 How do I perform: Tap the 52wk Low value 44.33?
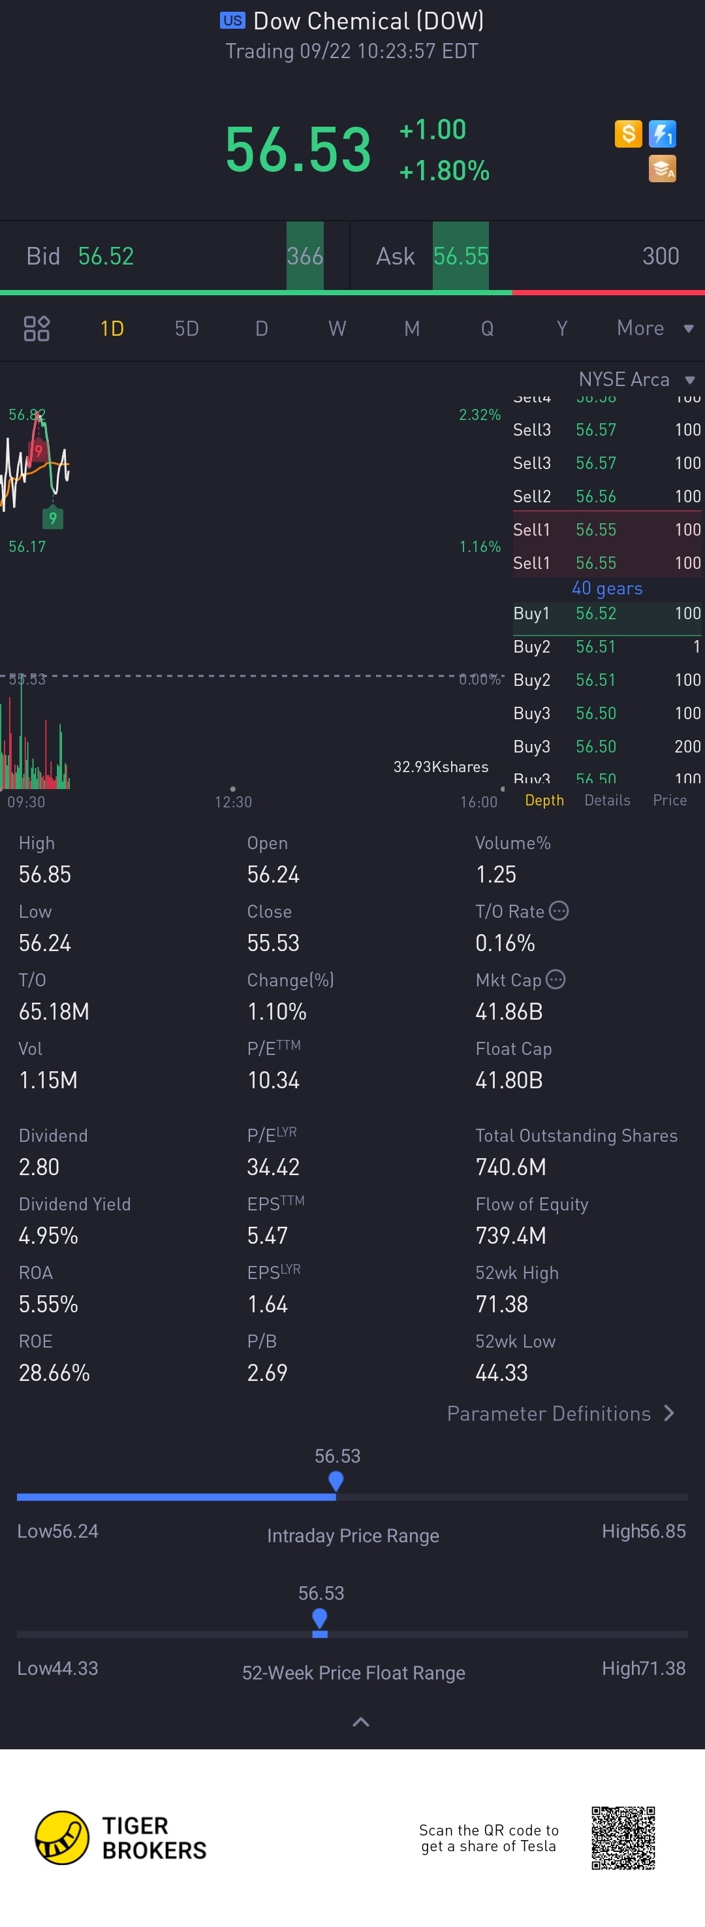pos(501,1372)
